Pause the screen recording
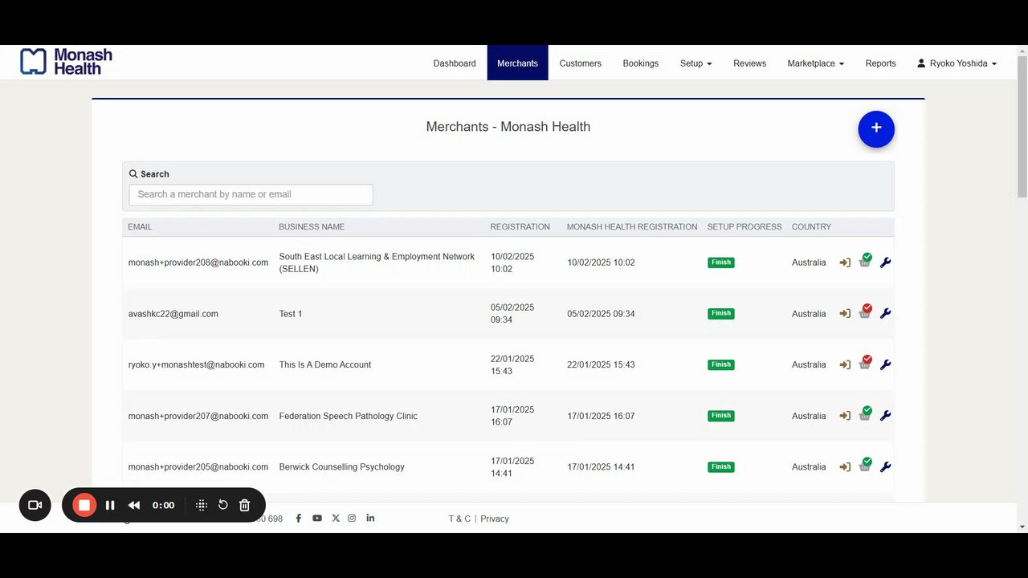This screenshot has width=1028, height=578. pyautogui.click(x=110, y=505)
